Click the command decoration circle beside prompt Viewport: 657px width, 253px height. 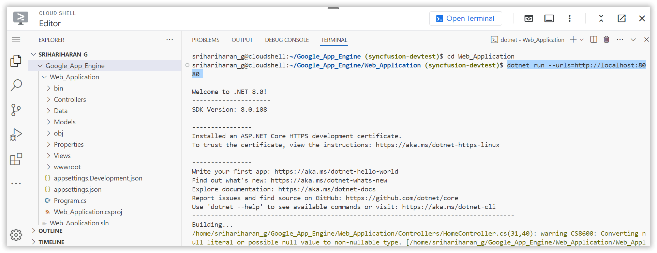click(187, 65)
